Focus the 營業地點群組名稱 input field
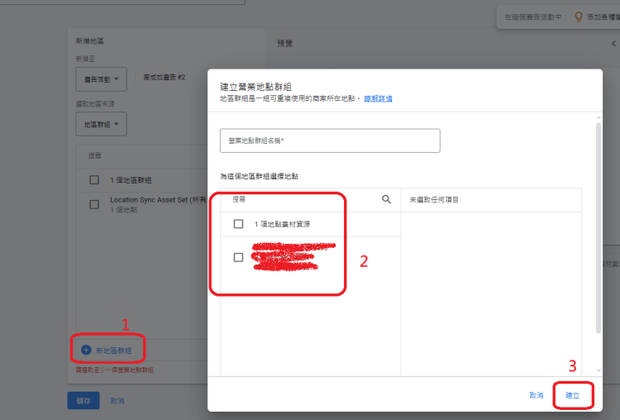The width and height of the screenshot is (620, 420). coord(330,141)
